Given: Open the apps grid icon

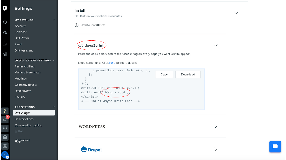Looking at the screenshot, I should pyautogui.click(x=5, y=129).
